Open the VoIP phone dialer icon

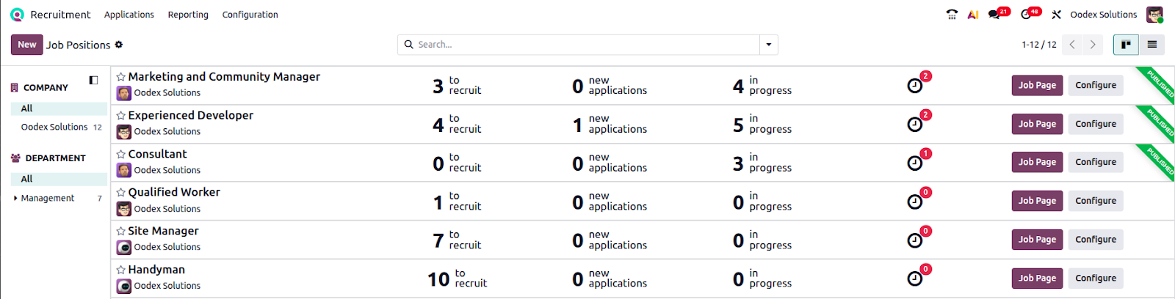point(952,15)
